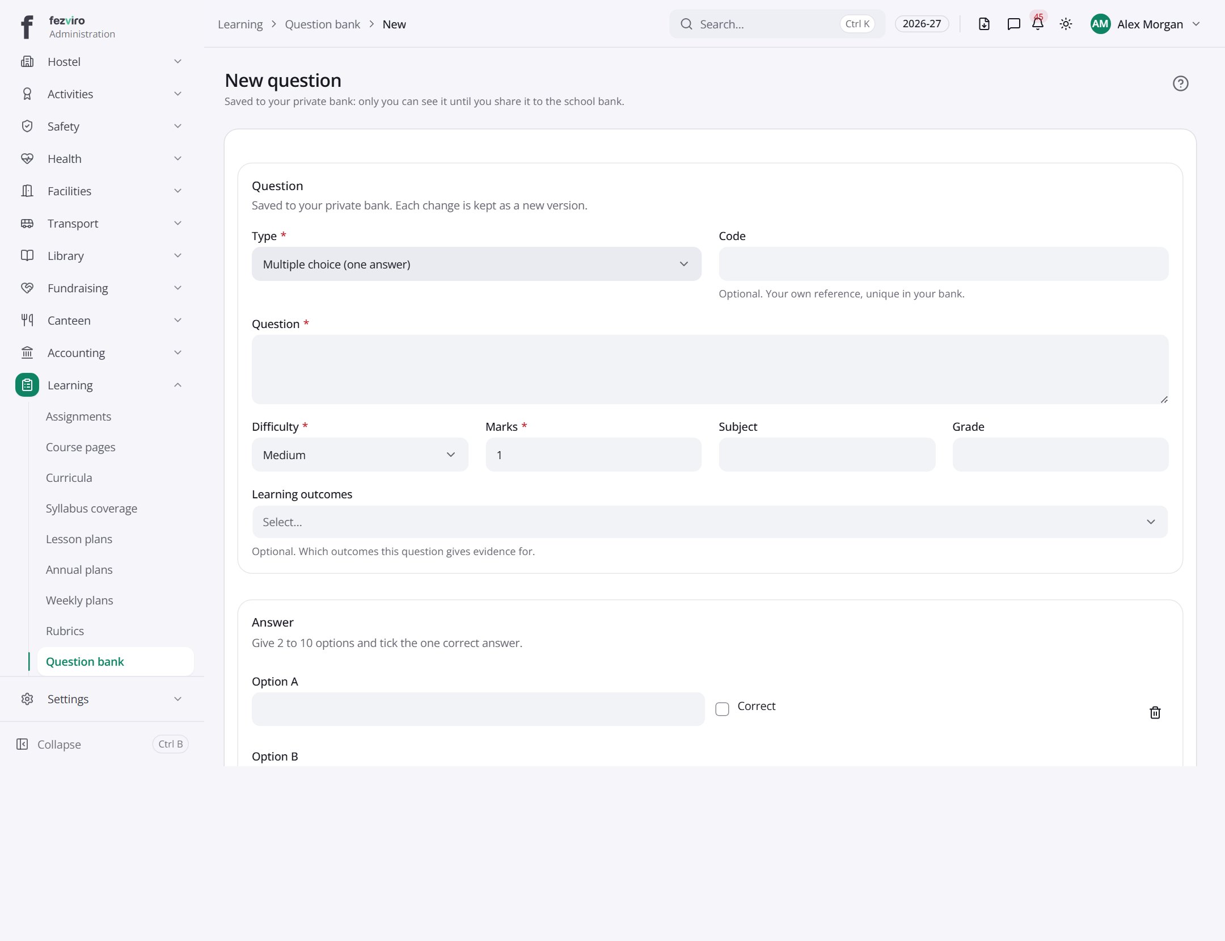Click the green Learning clipboard icon
The height and width of the screenshot is (941, 1225).
27,385
